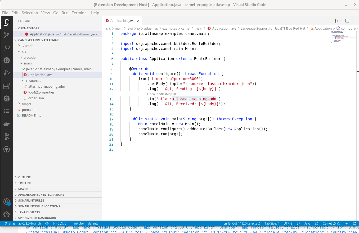Click the Split Editor icon
The image size is (359, 233).
347,21
